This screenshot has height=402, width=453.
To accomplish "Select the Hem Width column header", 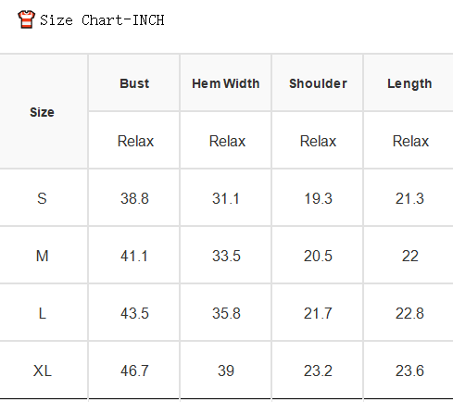I will 226,83.
